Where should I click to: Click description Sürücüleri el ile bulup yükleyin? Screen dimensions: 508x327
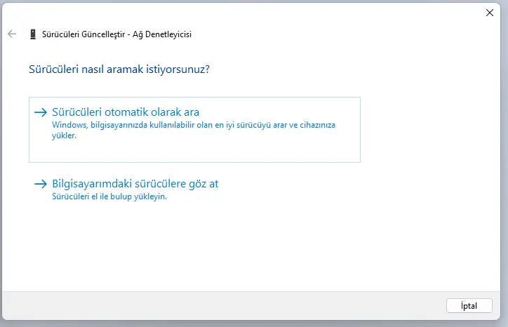[109, 196]
